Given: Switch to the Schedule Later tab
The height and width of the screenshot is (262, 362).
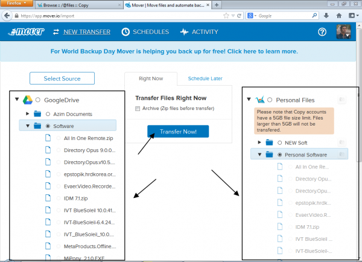Looking at the screenshot, I should click(205, 78).
